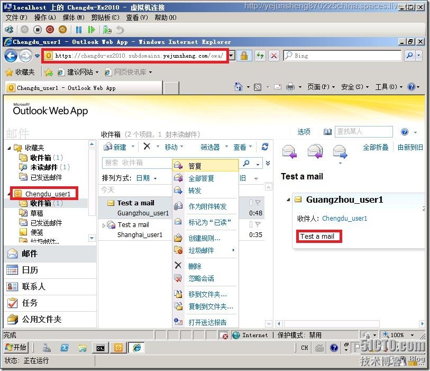Click the IE RSS feeds icon
Image resolution: width=430 pixels, height=371 pixels.
(258, 87)
